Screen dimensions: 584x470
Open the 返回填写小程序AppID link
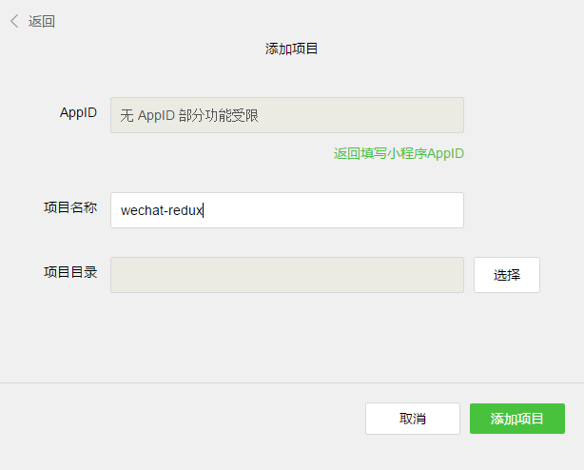tap(399, 153)
